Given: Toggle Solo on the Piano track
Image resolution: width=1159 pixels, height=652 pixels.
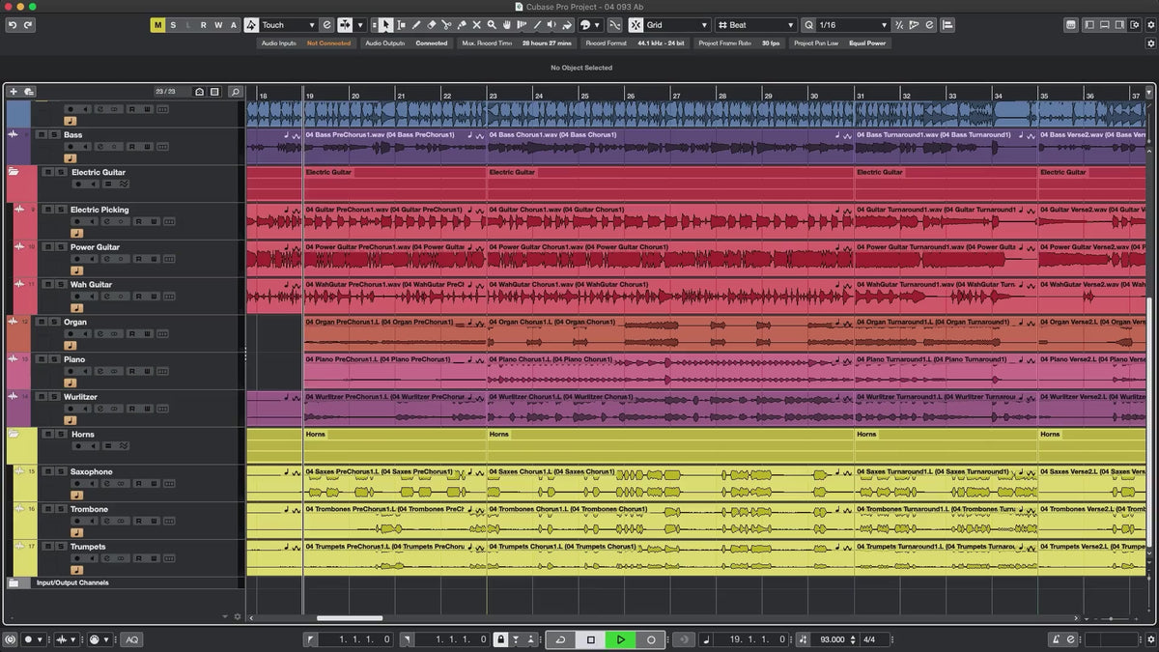Looking at the screenshot, I should coord(52,359).
